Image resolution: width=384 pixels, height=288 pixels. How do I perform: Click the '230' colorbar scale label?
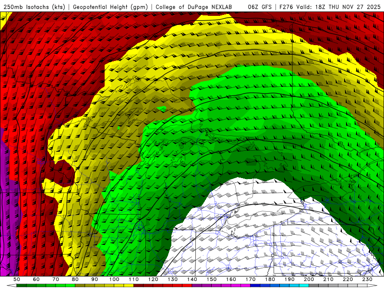(367, 279)
